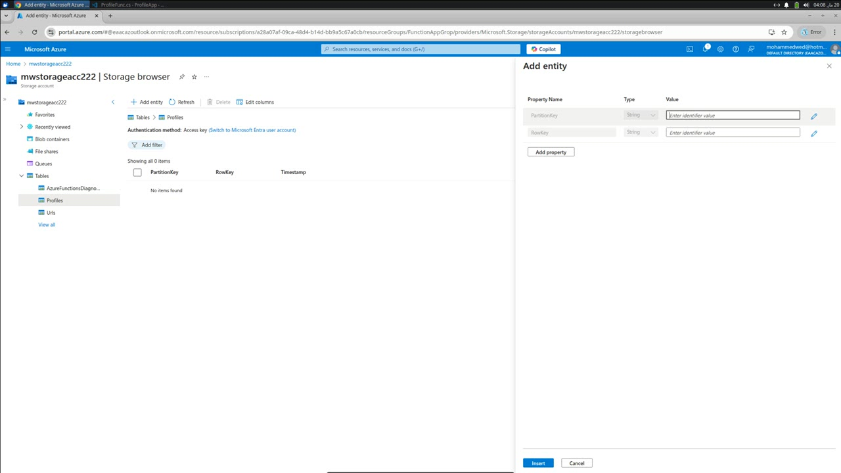Click the View all tables link
The image size is (841, 473).
click(x=47, y=225)
